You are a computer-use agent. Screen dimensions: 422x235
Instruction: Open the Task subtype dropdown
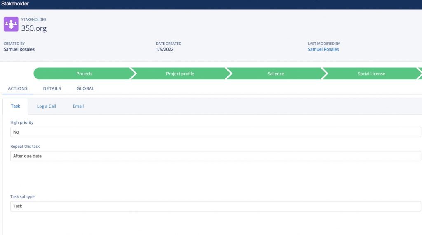pyautogui.click(x=216, y=206)
